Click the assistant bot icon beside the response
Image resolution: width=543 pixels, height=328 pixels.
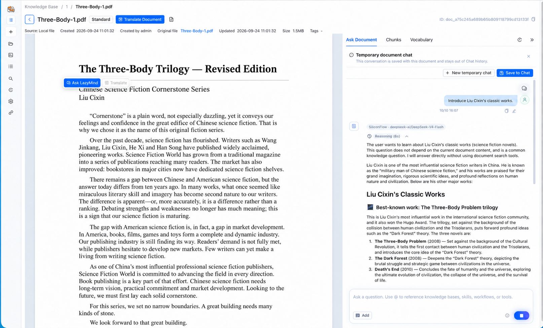[354, 126]
